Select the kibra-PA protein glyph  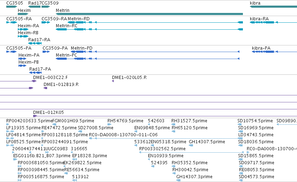274,52
